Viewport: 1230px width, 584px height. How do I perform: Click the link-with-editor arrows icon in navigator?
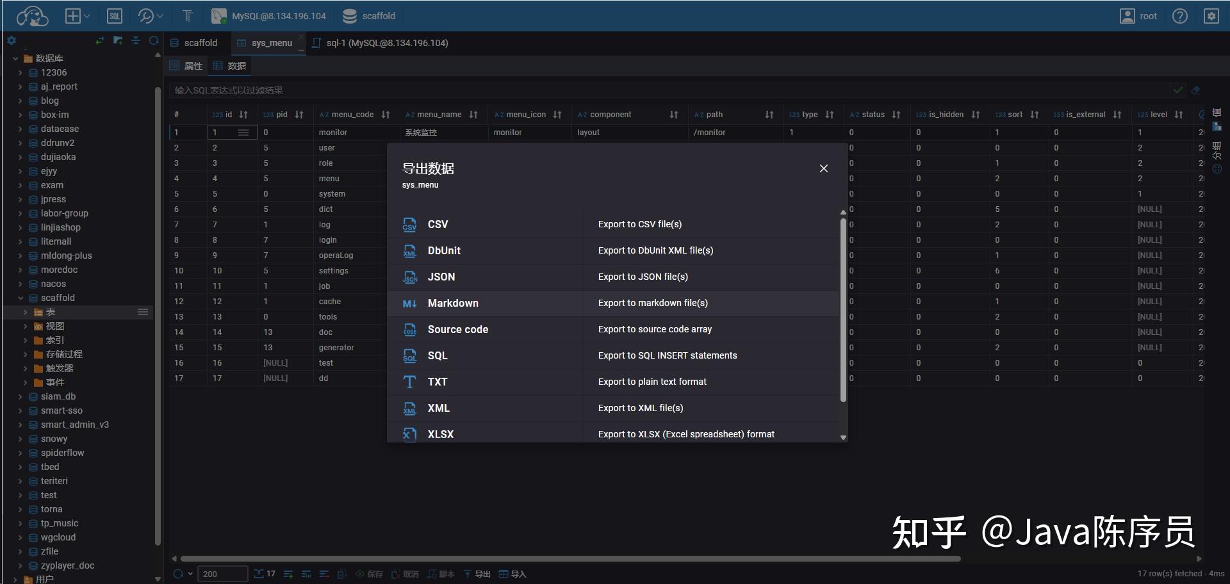coord(99,40)
